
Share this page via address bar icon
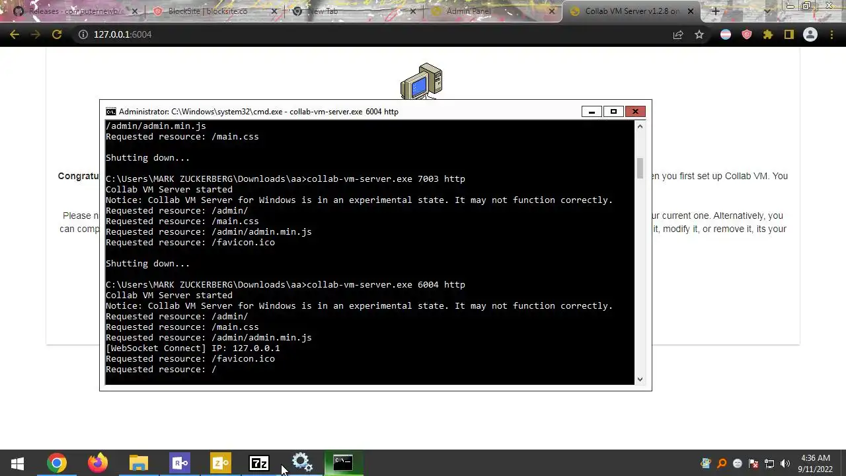pyautogui.click(x=678, y=34)
